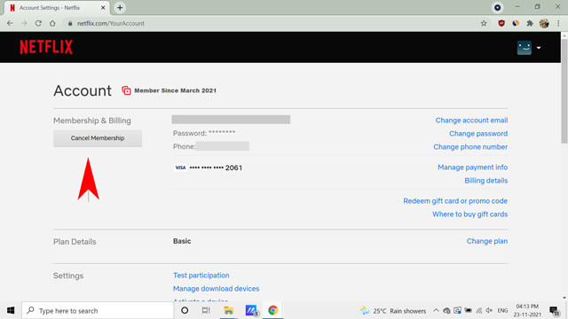Open Change password link
This screenshot has height=319, width=568.
pyautogui.click(x=478, y=134)
